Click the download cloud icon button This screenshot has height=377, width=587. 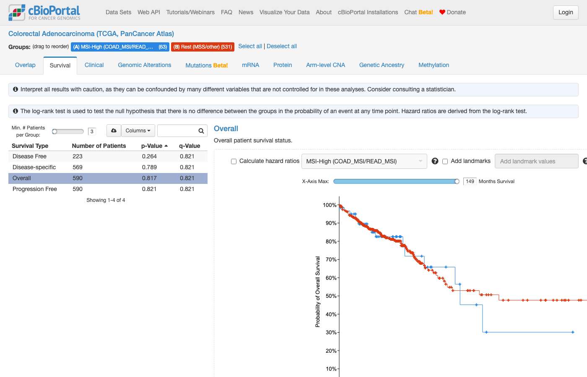click(x=114, y=131)
